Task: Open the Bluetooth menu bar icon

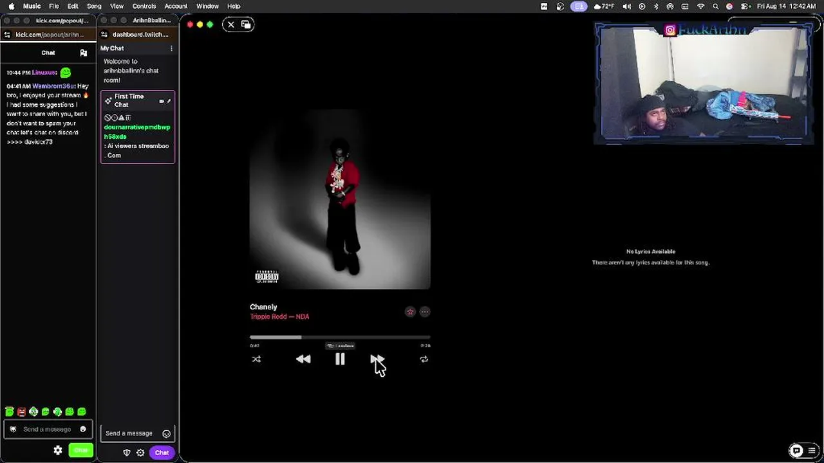Action: [656, 6]
